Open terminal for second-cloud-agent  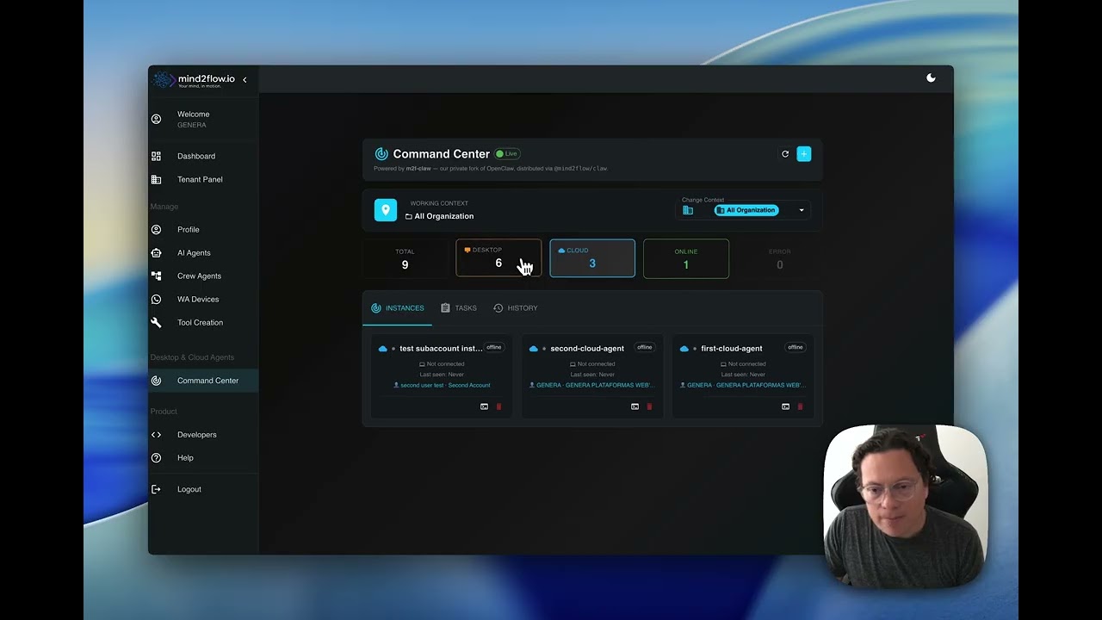click(635, 406)
